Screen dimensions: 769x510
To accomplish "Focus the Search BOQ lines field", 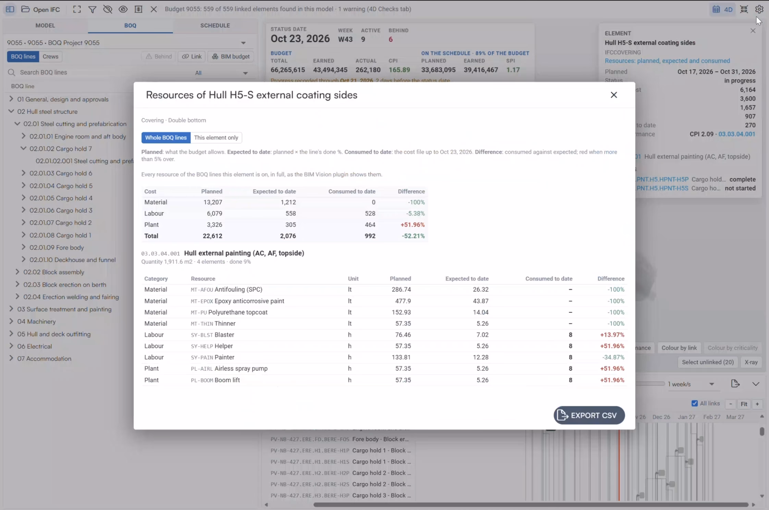I will (99, 72).
